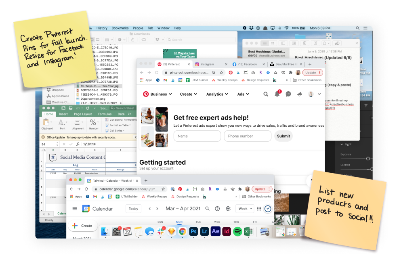Open Google Calendar search magnifier
The image size is (399, 264).
click(208, 209)
